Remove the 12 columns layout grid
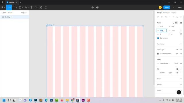184x103 pixels. point(181,54)
